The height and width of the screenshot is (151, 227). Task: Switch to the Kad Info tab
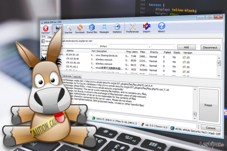[x=77, y=77]
